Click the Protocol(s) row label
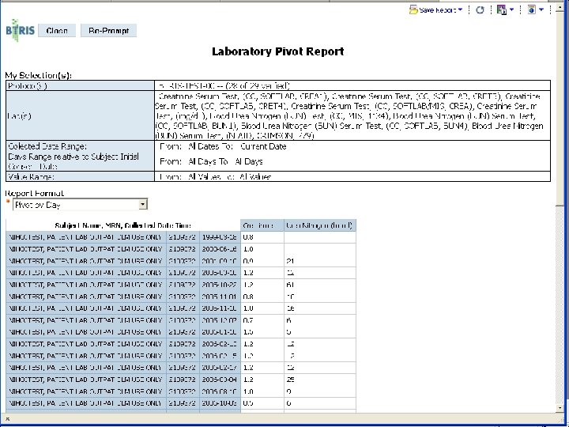569x427 pixels. tap(28, 85)
